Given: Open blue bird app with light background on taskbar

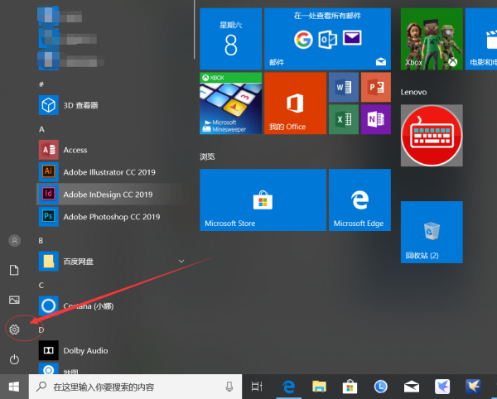Looking at the screenshot, I should [x=442, y=387].
